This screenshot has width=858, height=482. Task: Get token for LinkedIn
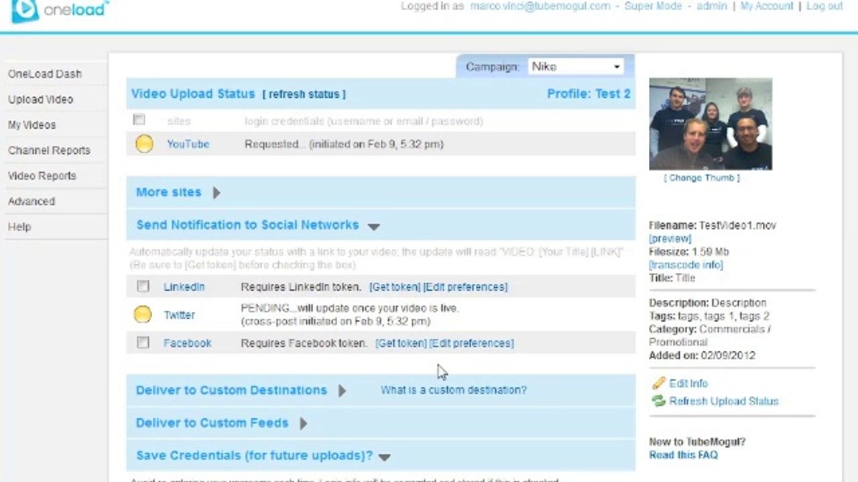coord(395,287)
